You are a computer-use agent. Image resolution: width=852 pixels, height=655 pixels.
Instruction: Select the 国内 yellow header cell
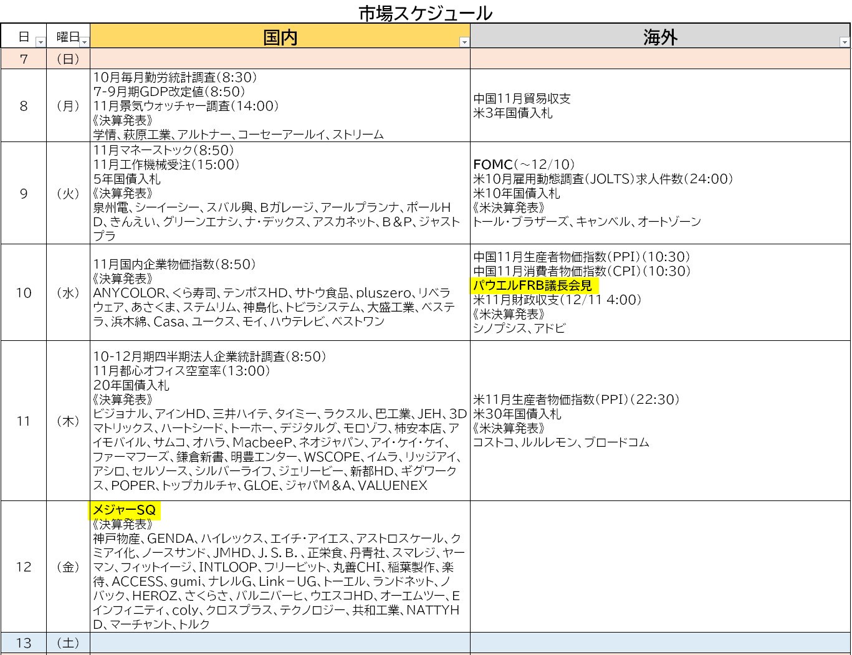click(x=279, y=37)
